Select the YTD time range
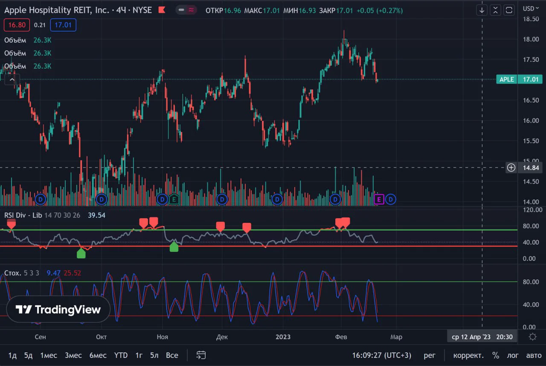The height and width of the screenshot is (366, 546). click(121, 355)
